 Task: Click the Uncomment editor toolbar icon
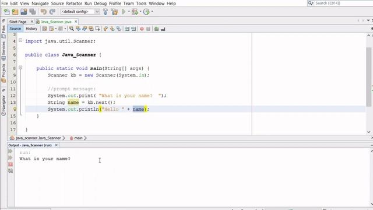[x=163, y=29]
